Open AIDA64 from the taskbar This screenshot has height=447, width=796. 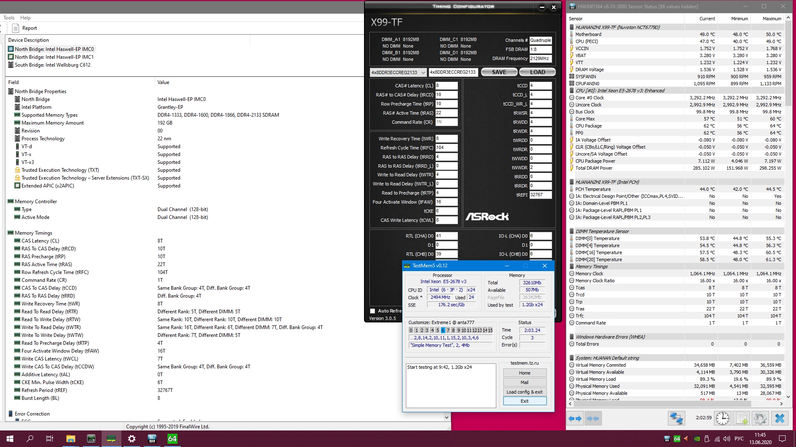click(172, 439)
